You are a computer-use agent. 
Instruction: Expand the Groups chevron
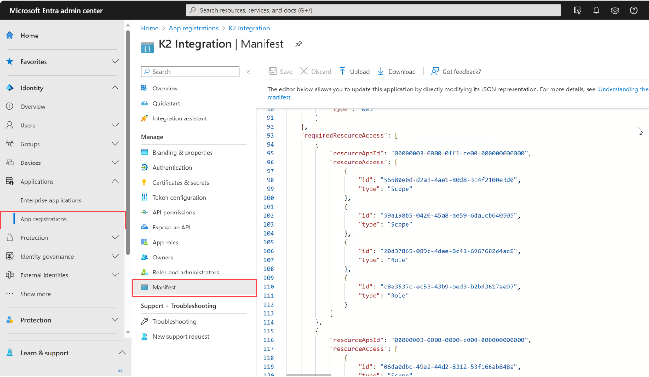pyautogui.click(x=115, y=144)
